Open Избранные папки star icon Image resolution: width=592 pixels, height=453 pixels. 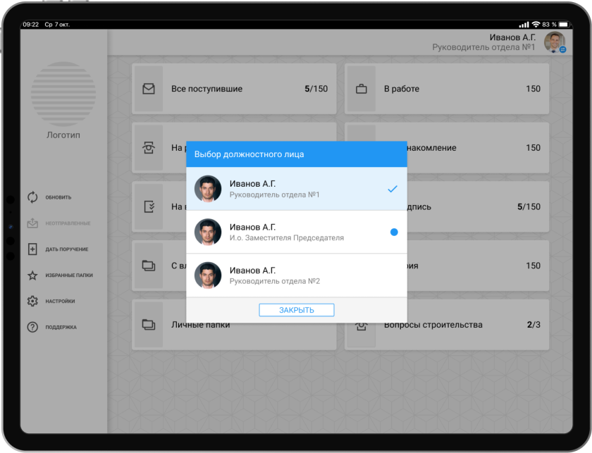tap(32, 275)
